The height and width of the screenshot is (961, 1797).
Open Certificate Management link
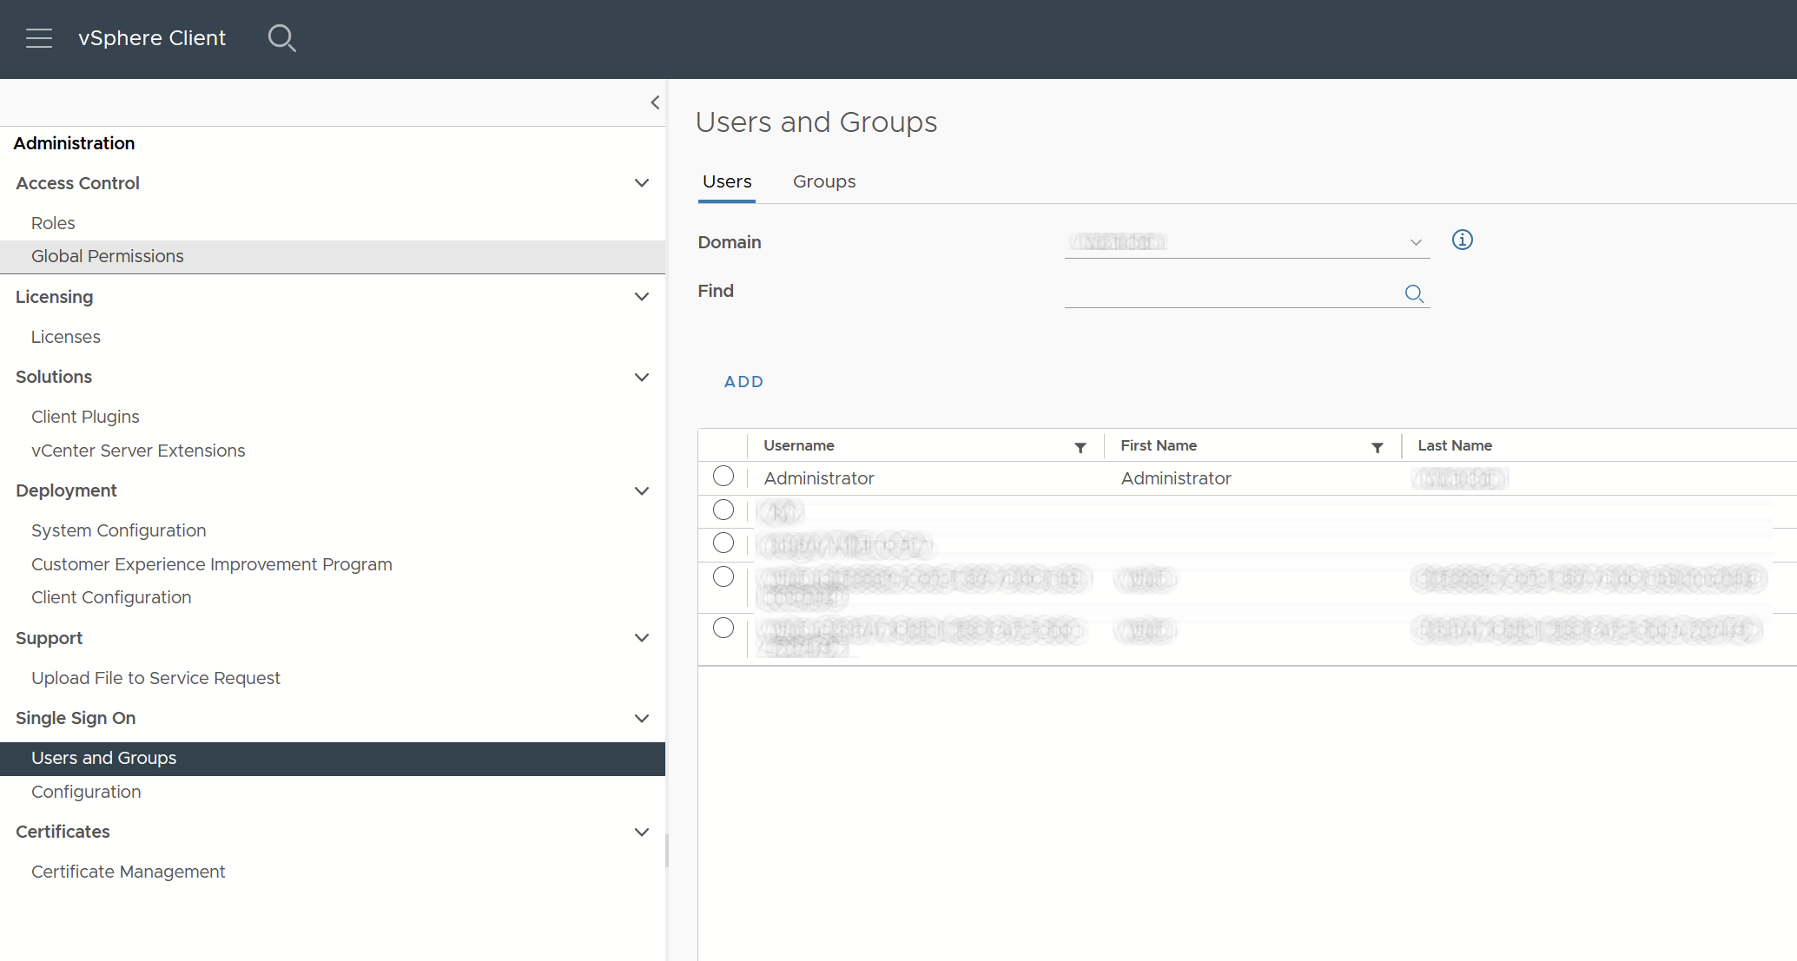coord(128,872)
